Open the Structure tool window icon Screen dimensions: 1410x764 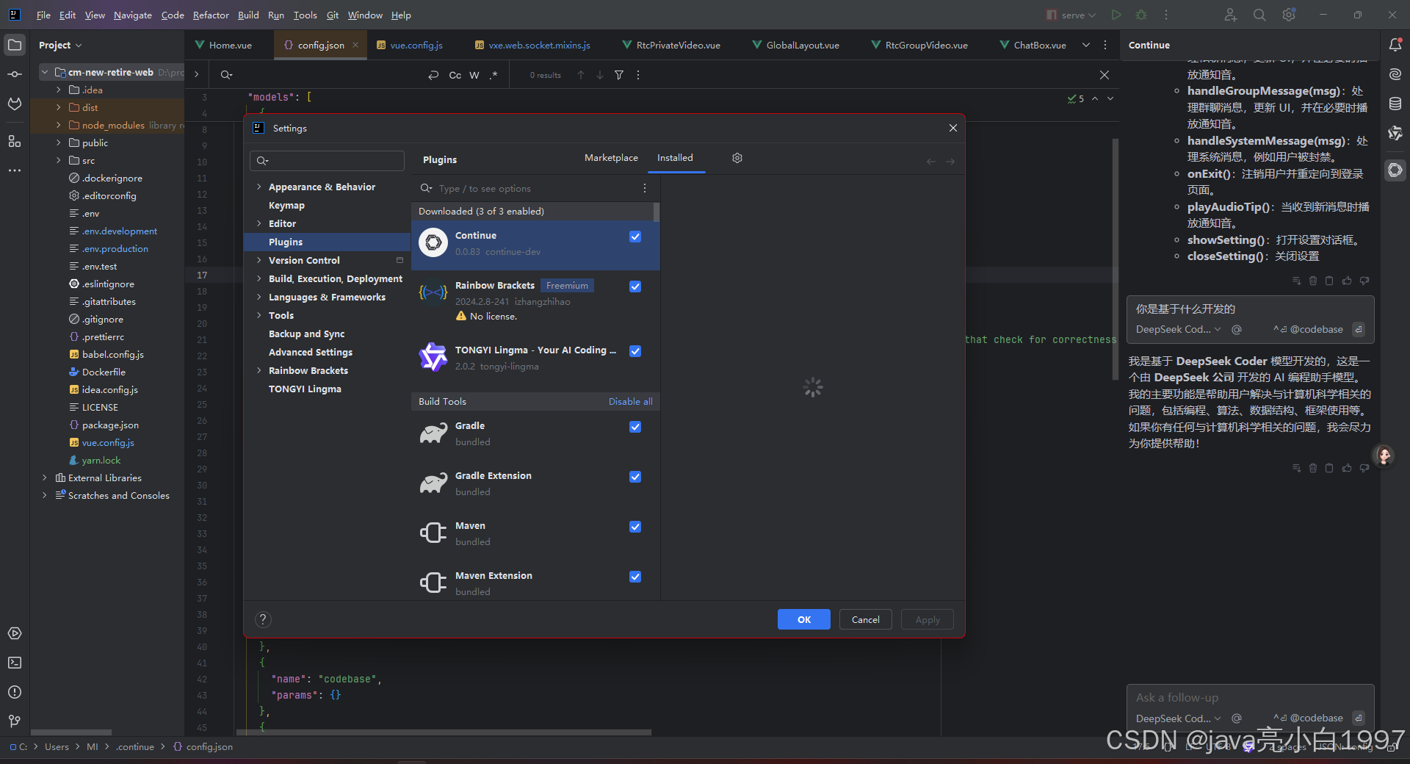15,141
